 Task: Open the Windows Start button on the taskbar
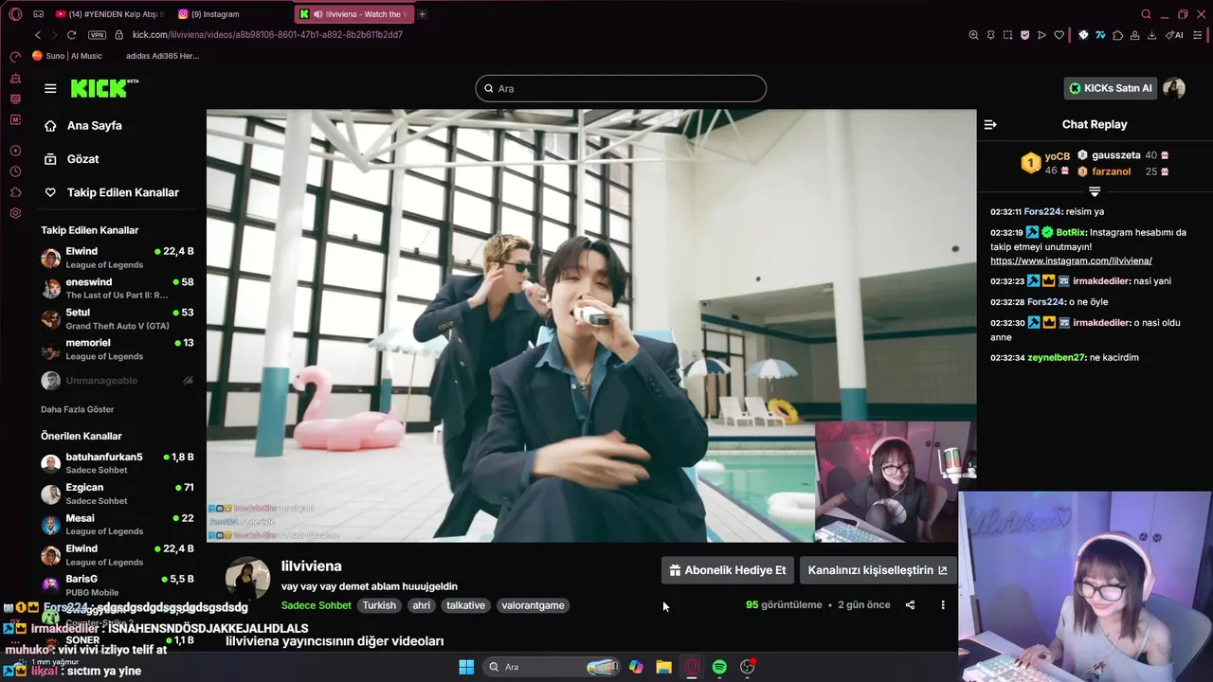coord(466,667)
